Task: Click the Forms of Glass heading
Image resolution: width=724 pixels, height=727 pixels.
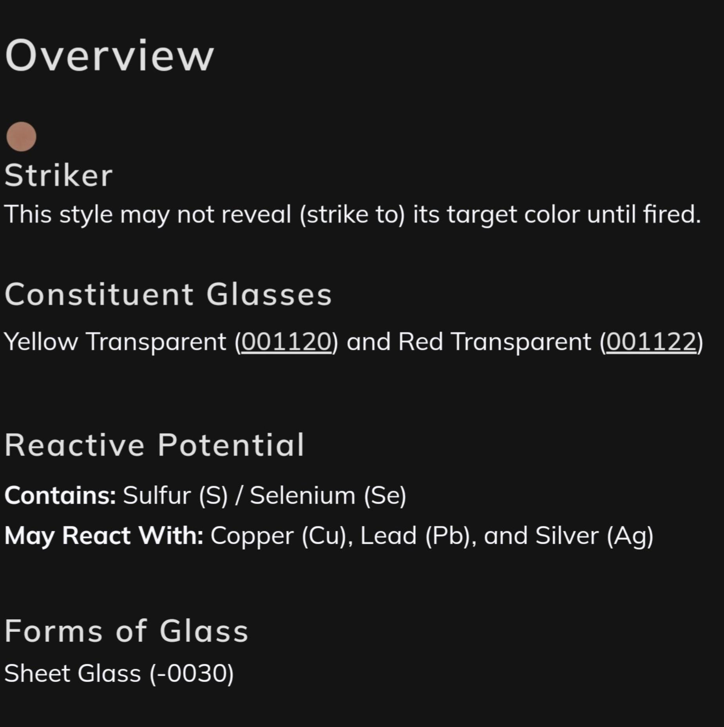Action: coord(127,631)
